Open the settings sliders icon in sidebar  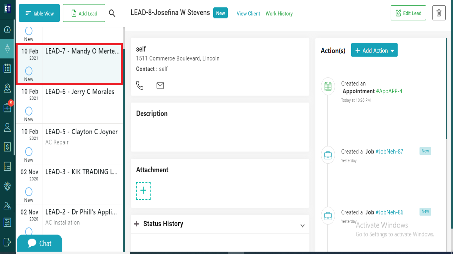pyautogui.click(x=7, y=222)
